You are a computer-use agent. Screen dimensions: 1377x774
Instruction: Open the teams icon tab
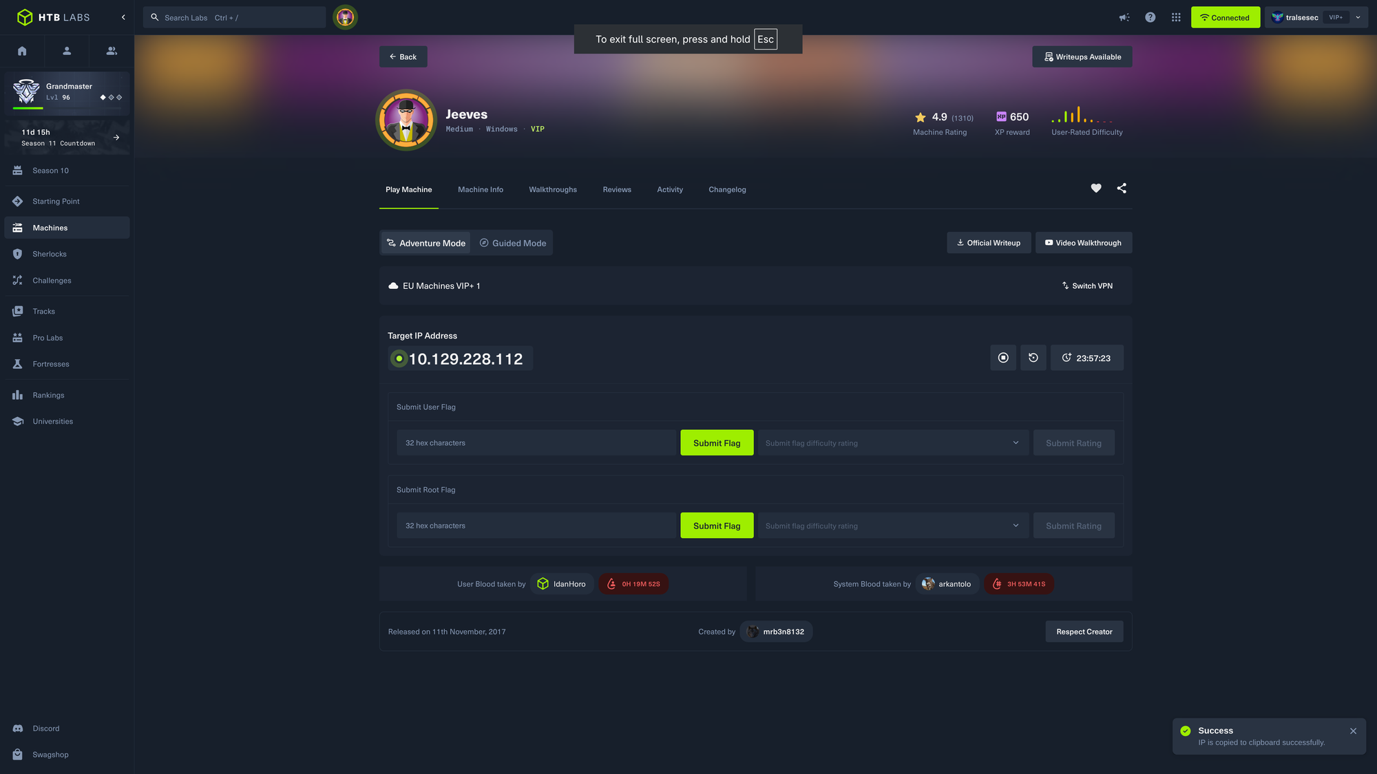pyautogui.click(x=112, y=51)
